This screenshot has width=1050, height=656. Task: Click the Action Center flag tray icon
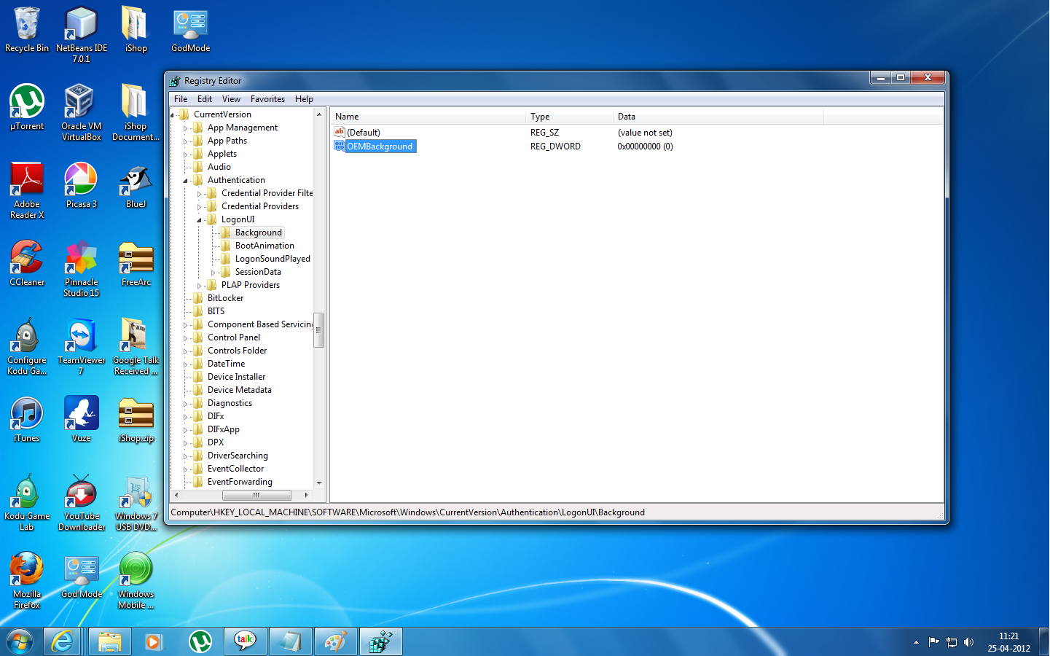tap(933, 642)
